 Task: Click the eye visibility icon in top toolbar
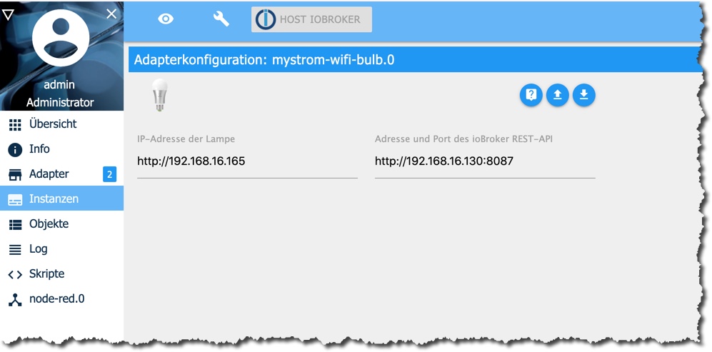[x=166, y=19]
